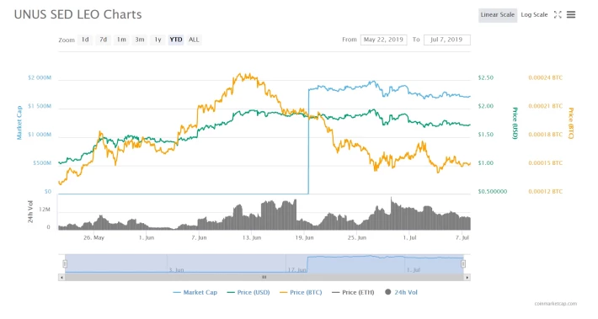The image size is (598, 319).
Task: Select the 3m zoom range
Action: pyautogui.click(x=140, y=40)
